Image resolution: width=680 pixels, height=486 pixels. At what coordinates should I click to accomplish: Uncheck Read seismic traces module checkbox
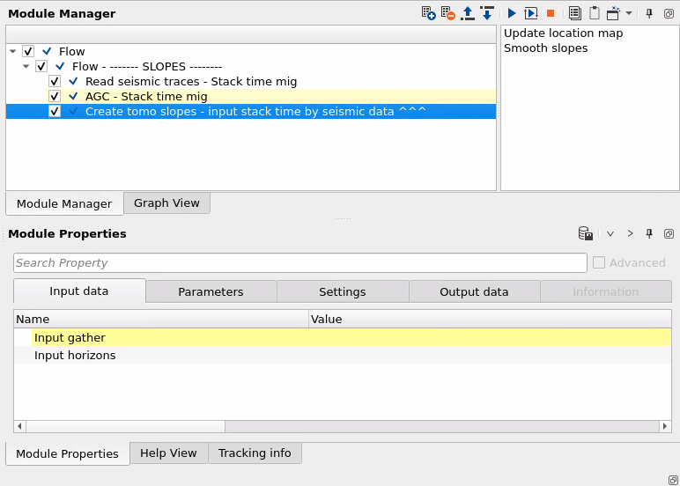[55, 81]
